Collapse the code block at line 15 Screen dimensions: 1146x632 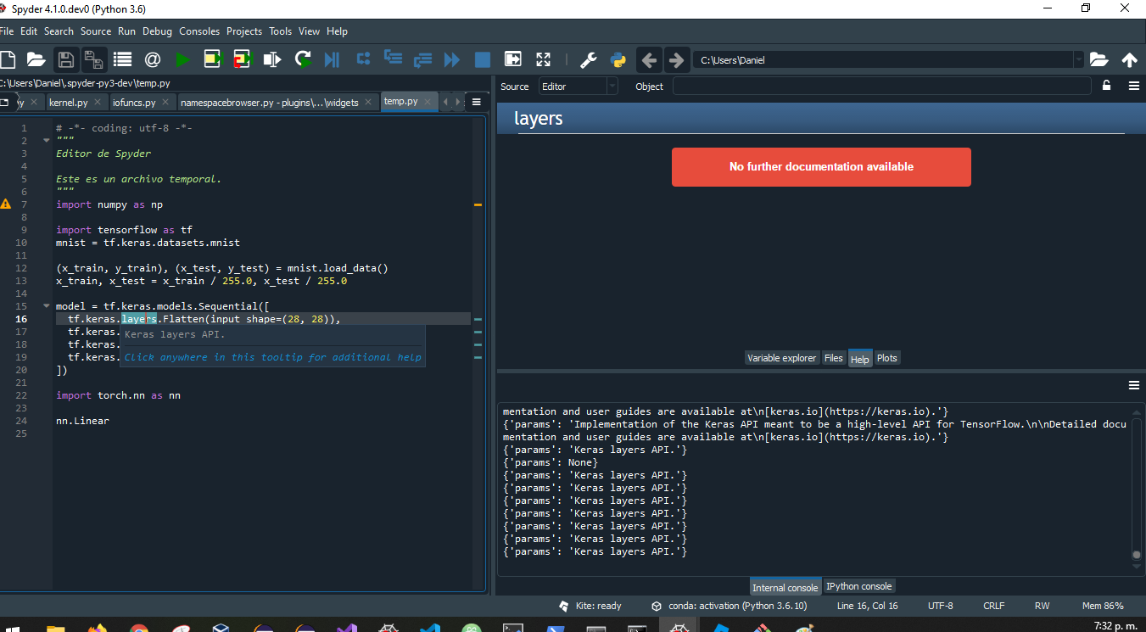46,305
